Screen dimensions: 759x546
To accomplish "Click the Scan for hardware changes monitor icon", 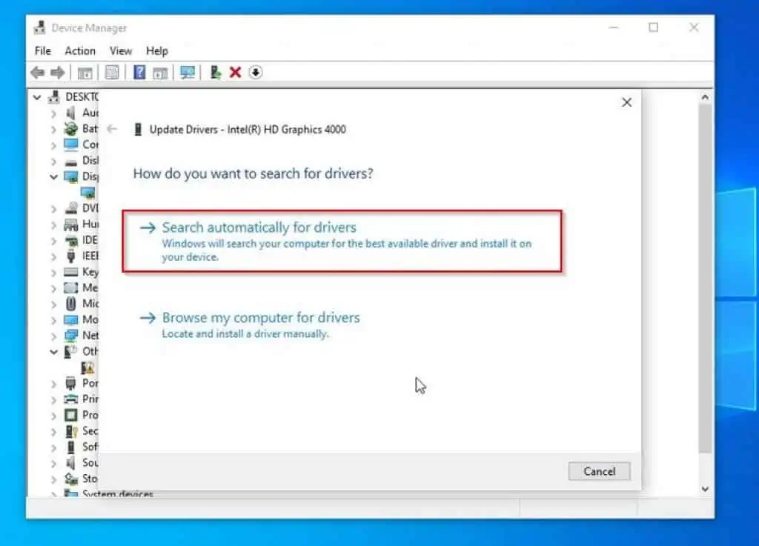I will (188, 73).
